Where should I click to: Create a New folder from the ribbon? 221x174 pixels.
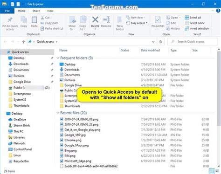pyautogui.click(x=120, y=23)
